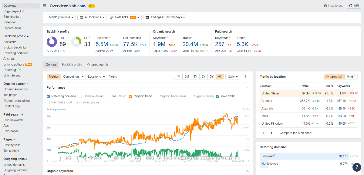This screenshot has width=364, height=175.
Task: Open the floating help question-mark button
Action: (357, 167)
